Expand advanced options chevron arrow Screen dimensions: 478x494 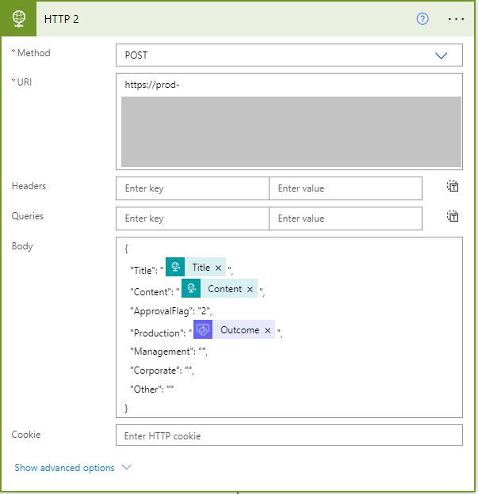(127, 467)
